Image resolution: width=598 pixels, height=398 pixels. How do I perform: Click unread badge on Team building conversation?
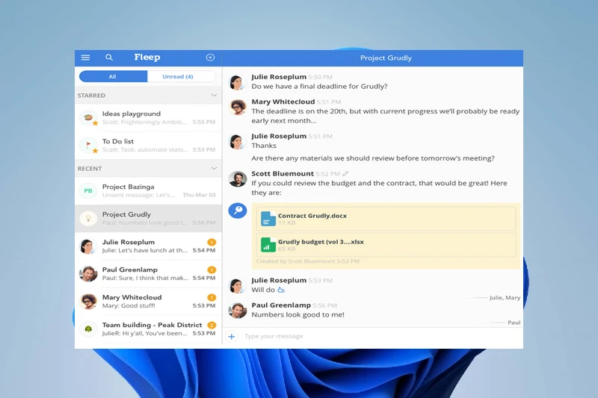(x=212, y=325)
